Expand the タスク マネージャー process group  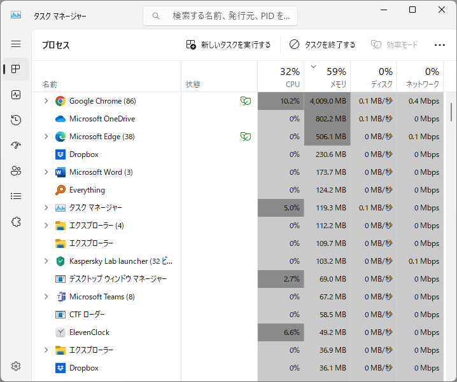(x=46, y=208)
